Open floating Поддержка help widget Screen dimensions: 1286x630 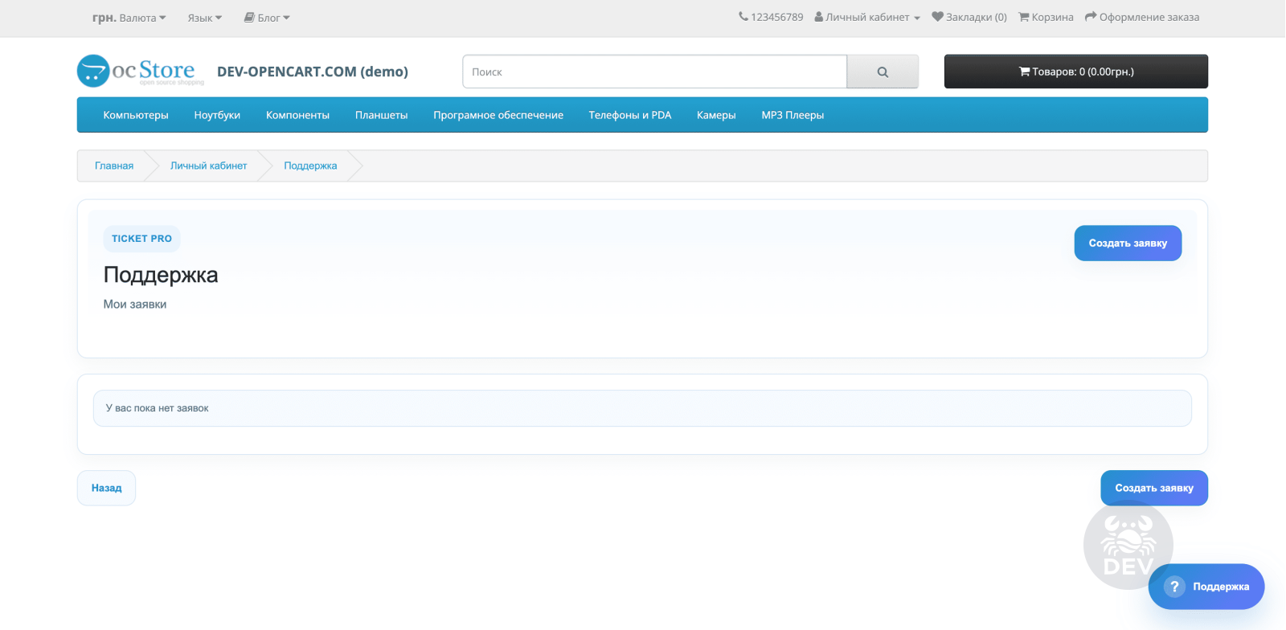coord(1206,587)
